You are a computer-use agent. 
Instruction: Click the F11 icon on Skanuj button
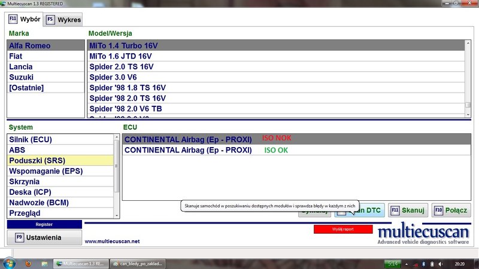tap(395, 210)
